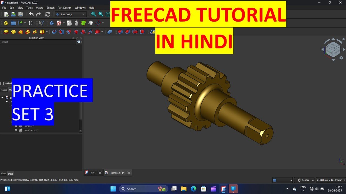Click the Open document icon

13,14
